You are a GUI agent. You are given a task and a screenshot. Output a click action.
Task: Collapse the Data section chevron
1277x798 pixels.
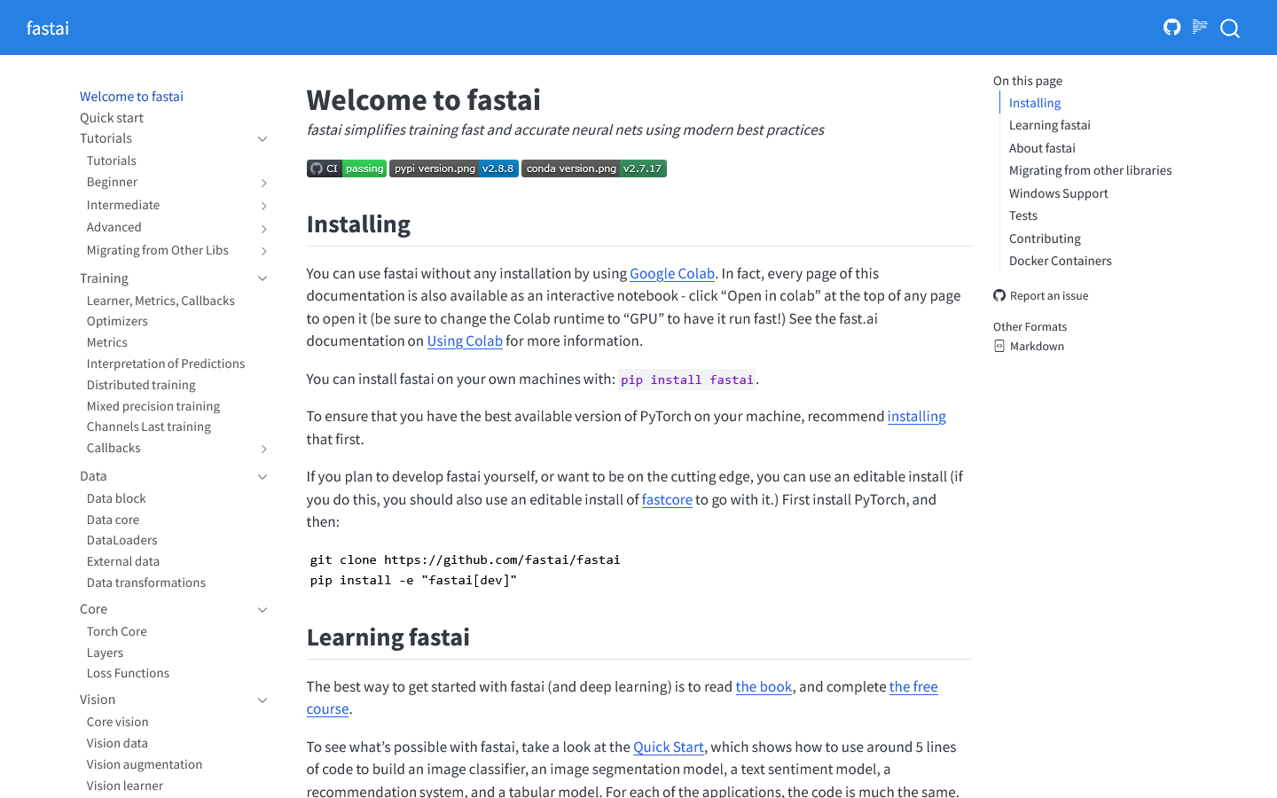pos(262,477)
